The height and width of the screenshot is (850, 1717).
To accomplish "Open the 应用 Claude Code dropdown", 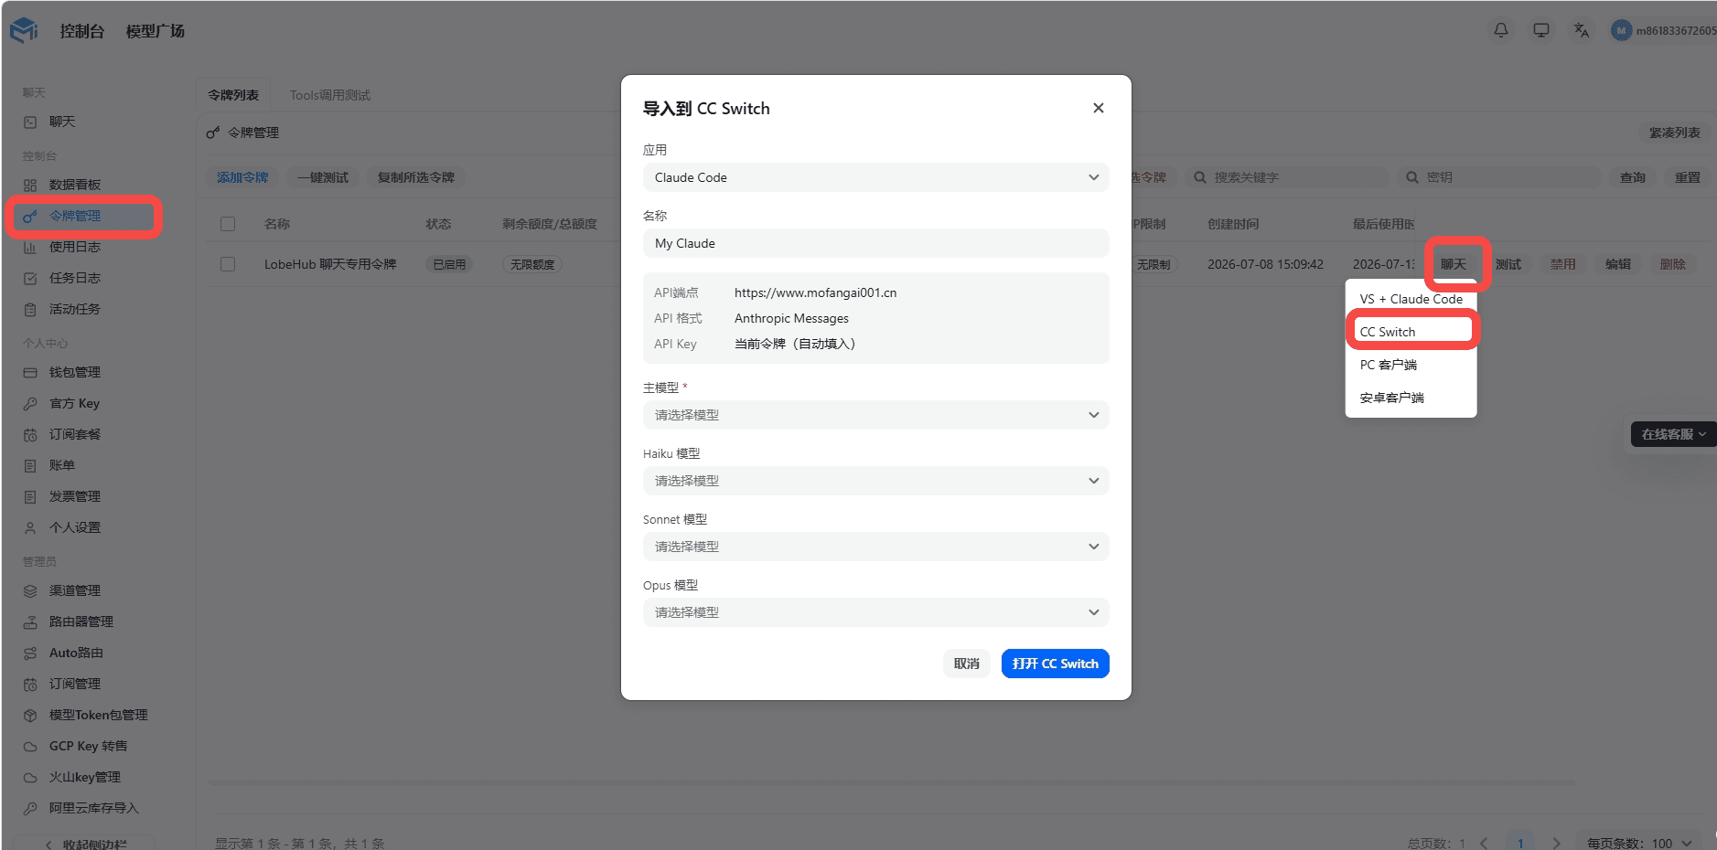I will pyautogui.click(x=875, y=177).
